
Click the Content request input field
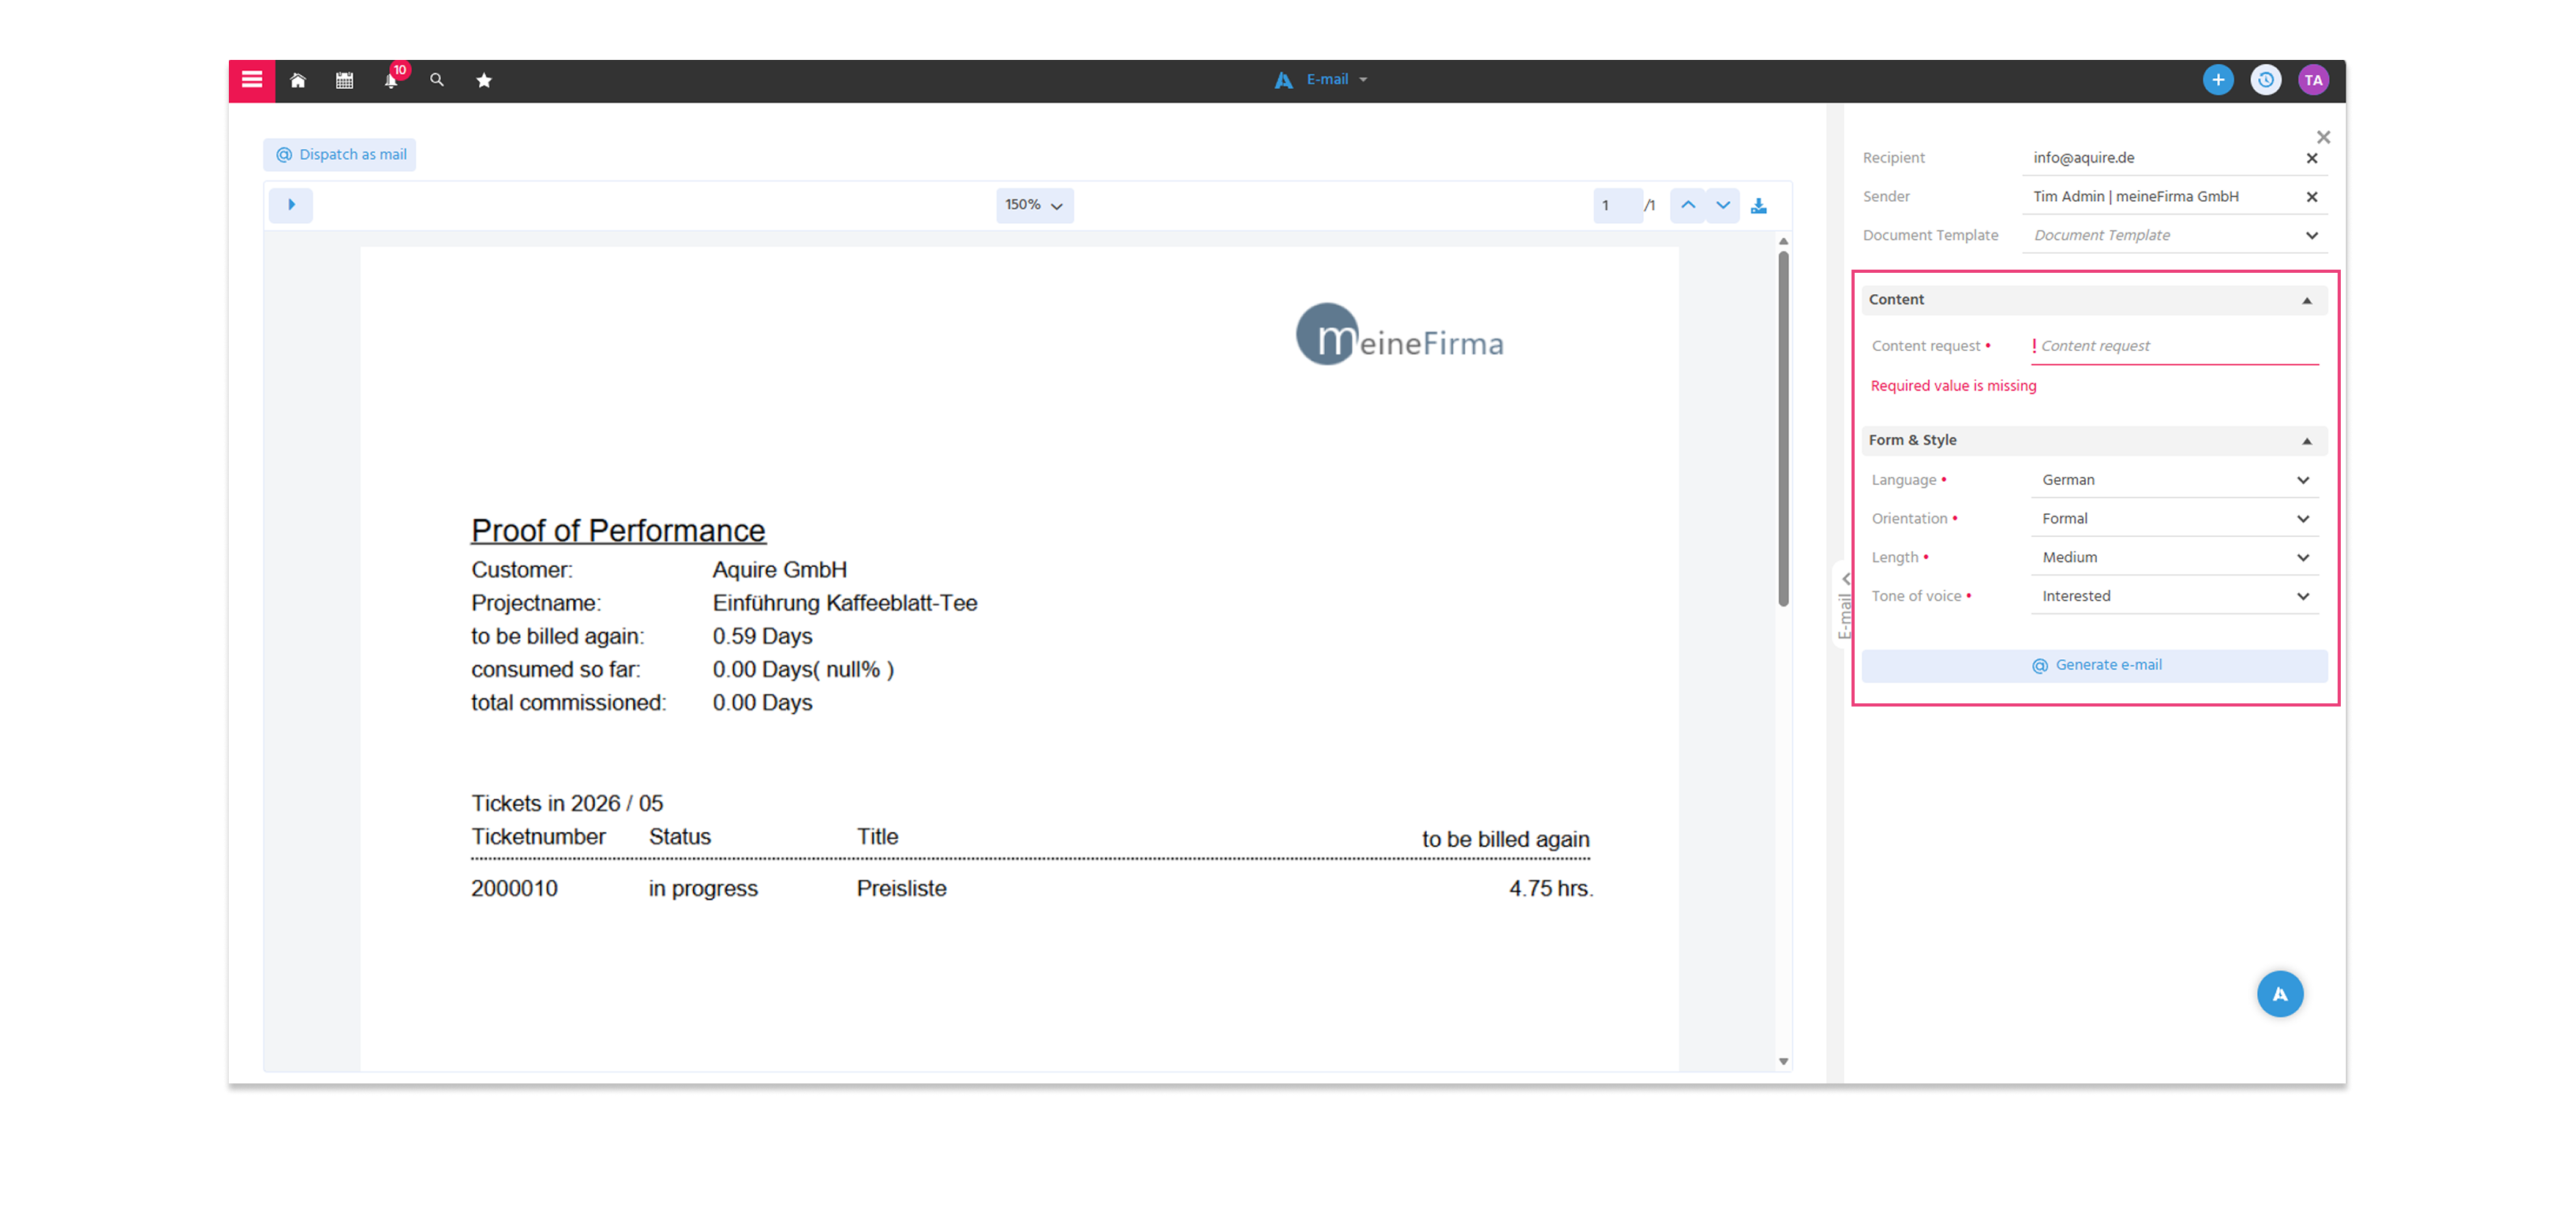click(x=2174, y=345)
